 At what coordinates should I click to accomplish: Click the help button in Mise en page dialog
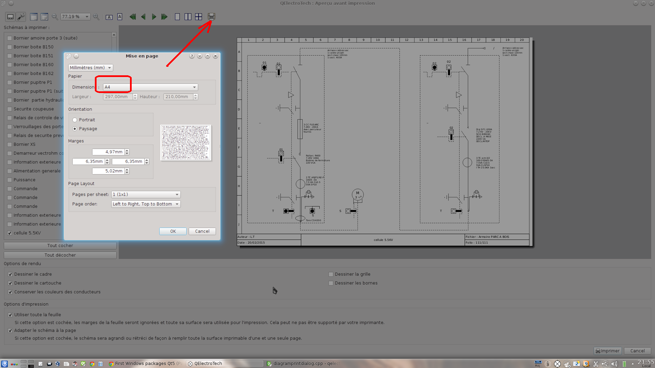192,56
